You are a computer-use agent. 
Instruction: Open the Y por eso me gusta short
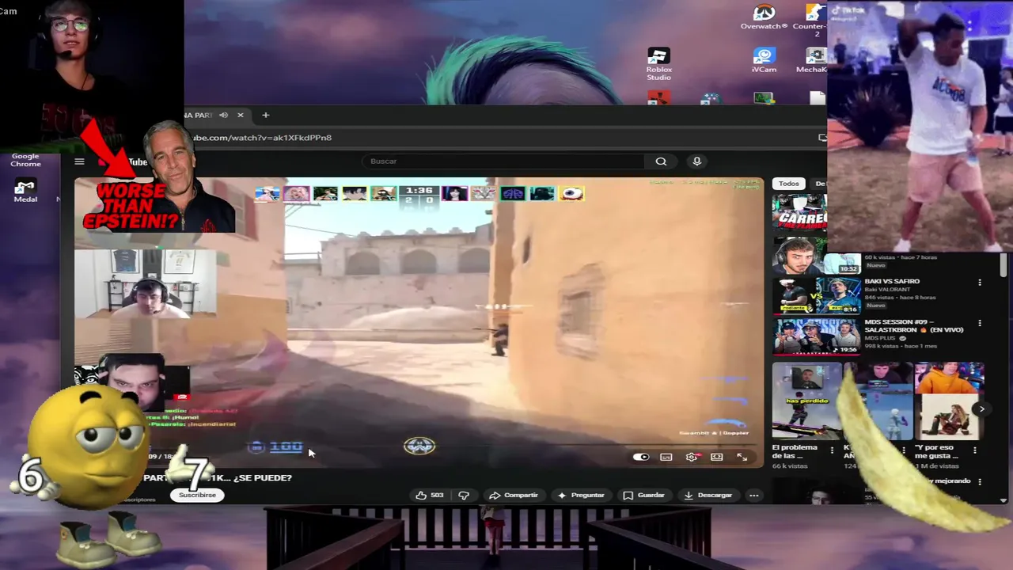click(950, 401)
